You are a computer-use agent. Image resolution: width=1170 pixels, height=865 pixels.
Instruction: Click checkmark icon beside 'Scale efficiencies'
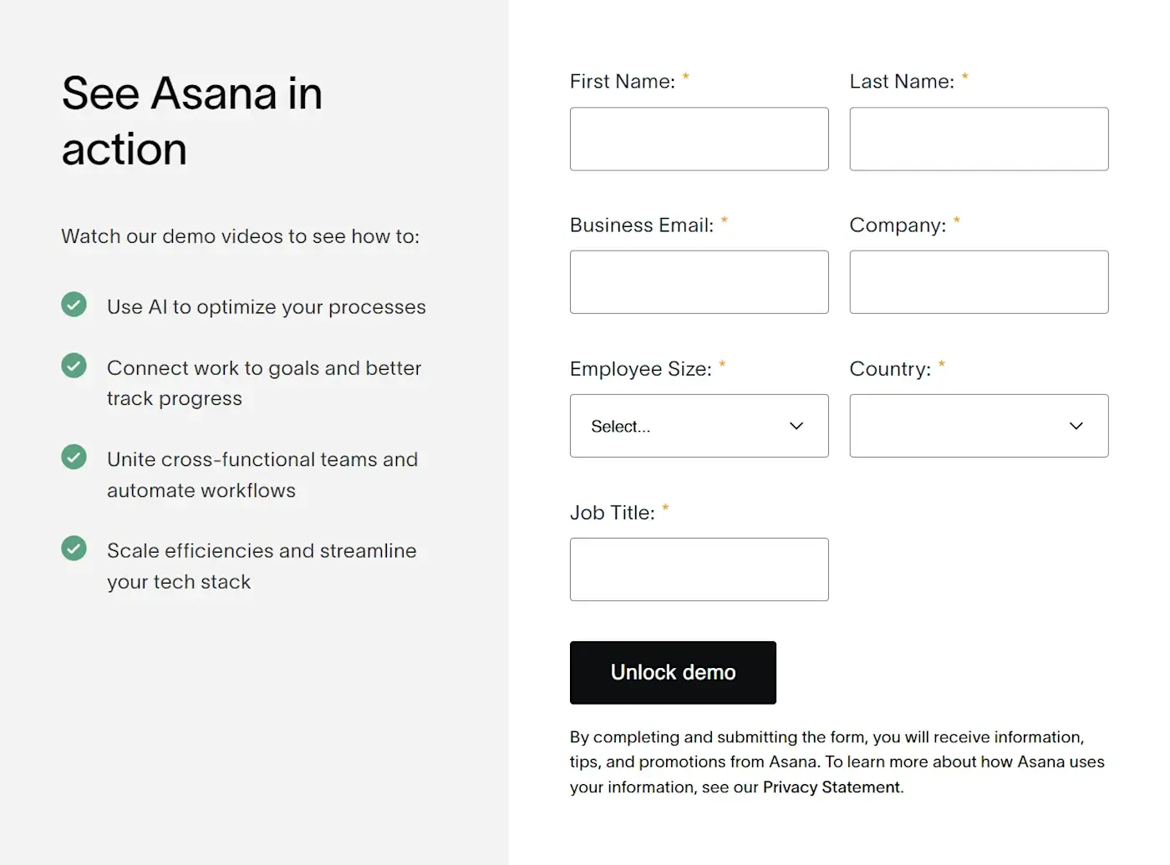pyautogui.click(x=74, y=549)
